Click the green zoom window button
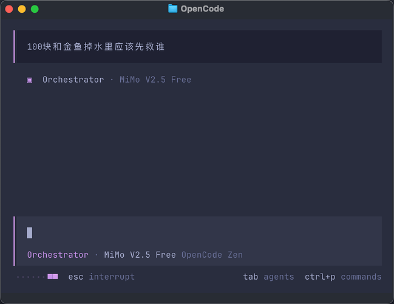 35,9
